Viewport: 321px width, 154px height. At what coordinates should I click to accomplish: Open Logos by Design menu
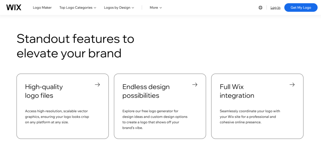117,8
